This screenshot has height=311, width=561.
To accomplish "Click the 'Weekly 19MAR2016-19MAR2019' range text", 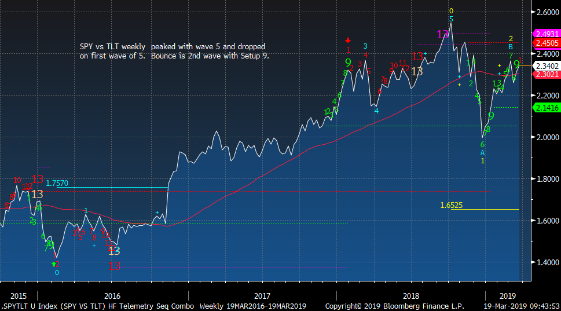I will (253, 306).
